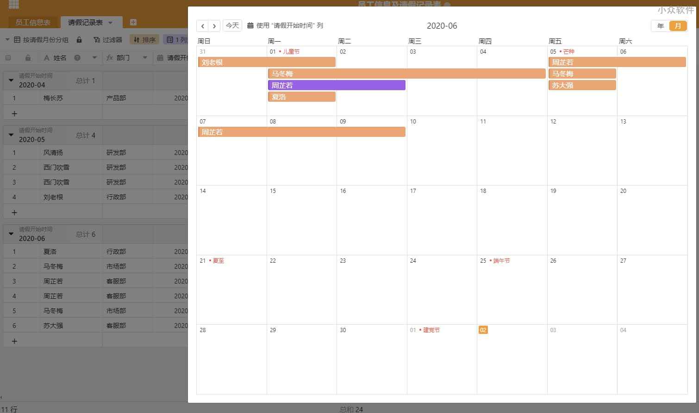This screenshot has height=413, width=699.
Task: Open the 马冬梅 event on June 05
Action: (582, 74)
